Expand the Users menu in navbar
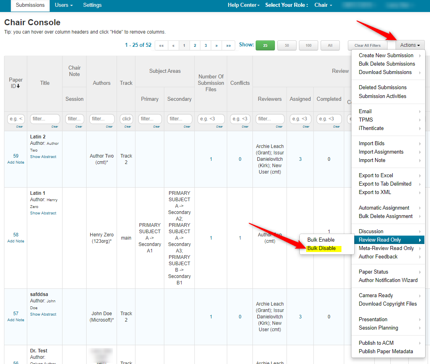 pos(64,5)
